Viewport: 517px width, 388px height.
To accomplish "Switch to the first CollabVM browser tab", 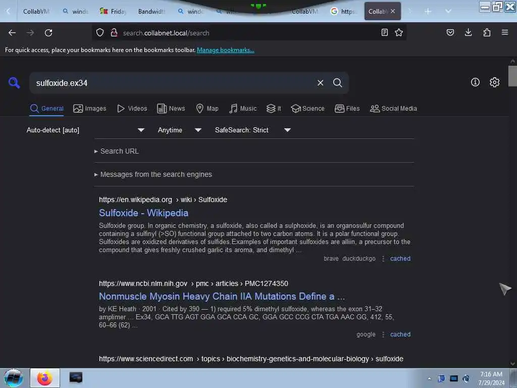I will pos(36,11).
